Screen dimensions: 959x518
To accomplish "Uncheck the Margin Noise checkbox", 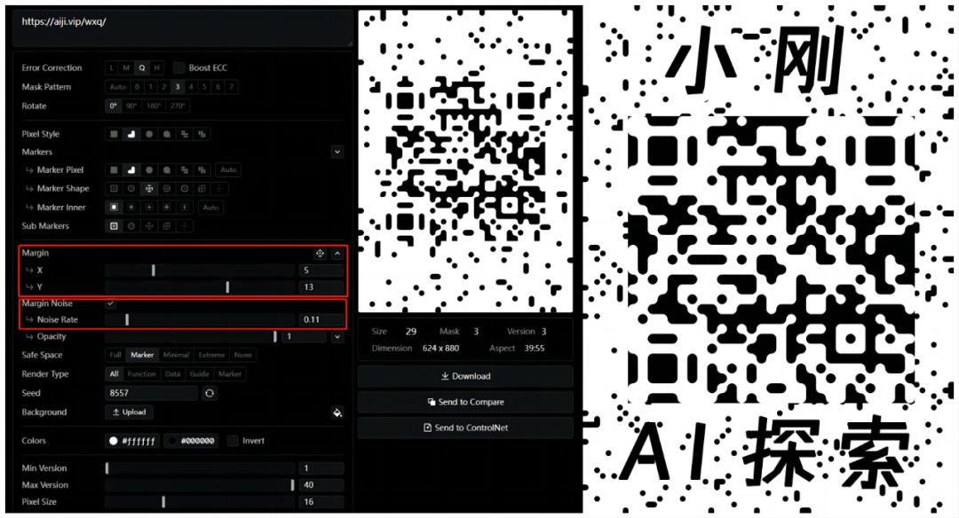I will pyautogui.click(x=111, y=303).
